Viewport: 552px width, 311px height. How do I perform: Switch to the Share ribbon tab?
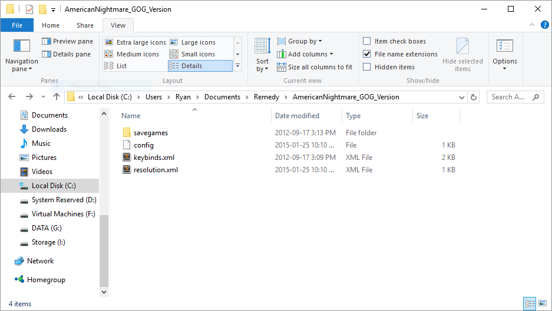[85, 25]
